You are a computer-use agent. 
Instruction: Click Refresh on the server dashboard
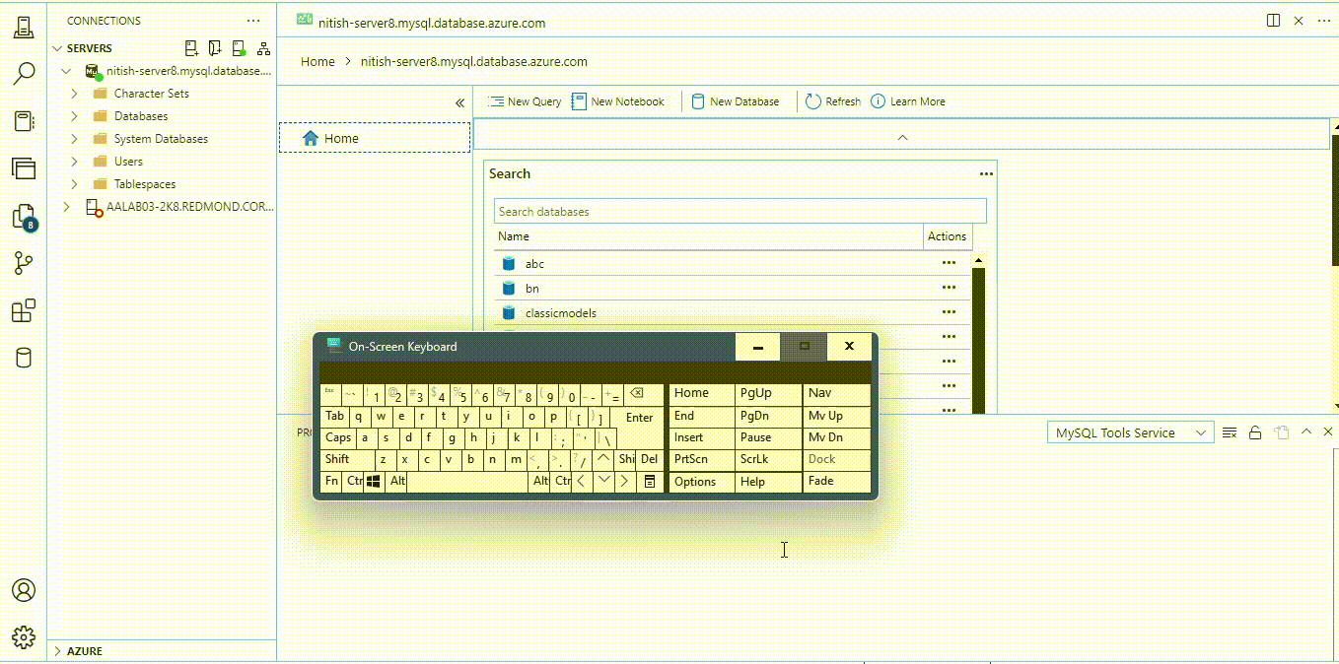click(832, 100)
